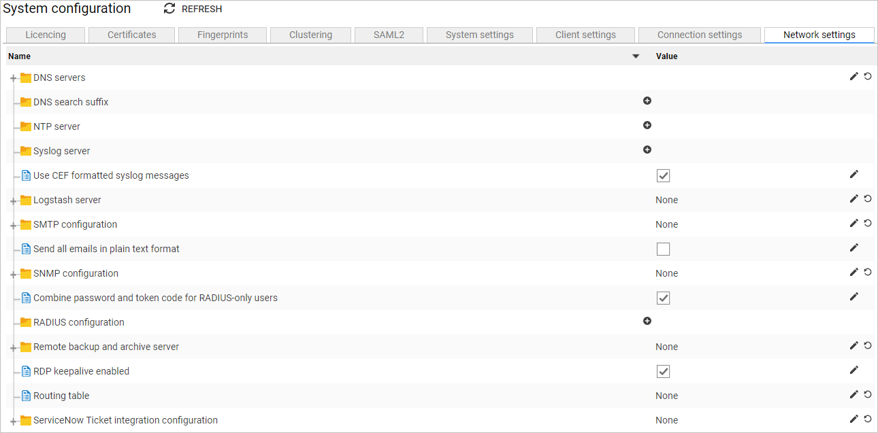Add a Syslog server entry
This screenshot has width=878, height=433.
click(x=647, y=150)
